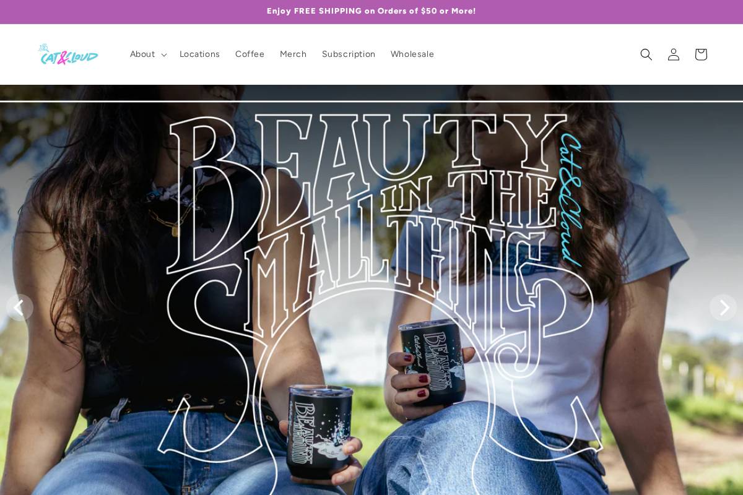This screenshot has height=495, width=743.
Task: Click the account login person icon
Action: click(673, 54)
